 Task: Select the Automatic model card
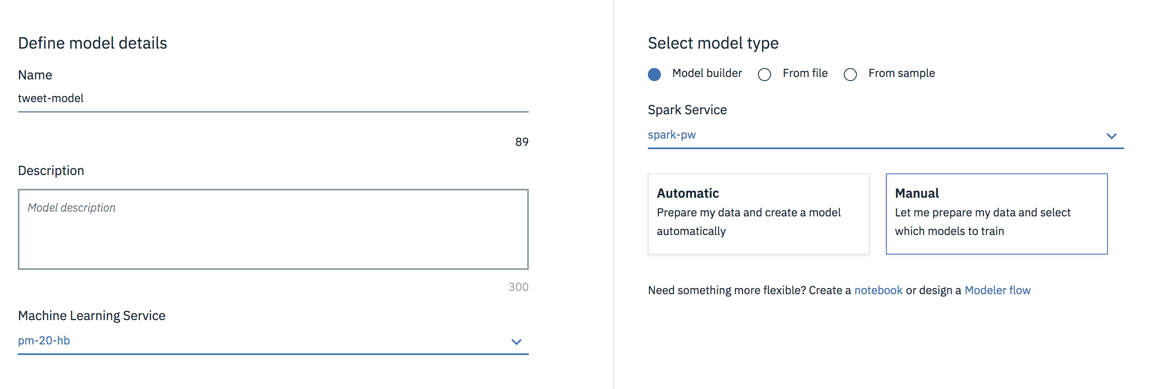758,214
